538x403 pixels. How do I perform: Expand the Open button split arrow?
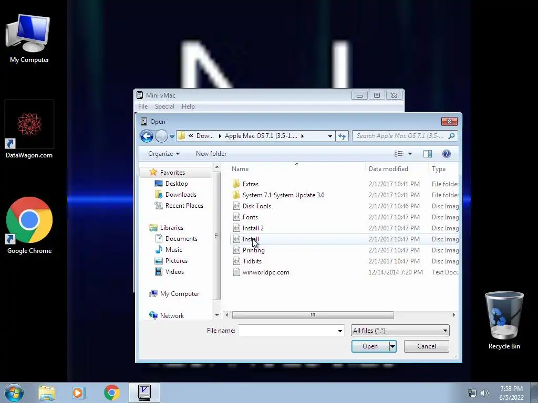392,346
